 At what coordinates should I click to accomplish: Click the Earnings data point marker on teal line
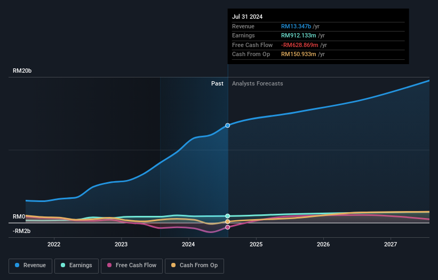[x=228, y=216]
